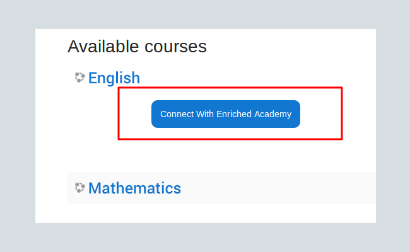Viewport: 410px width, 252px height.
Task: Select the course icon left of Mathematics
Action: pos(79,188)
